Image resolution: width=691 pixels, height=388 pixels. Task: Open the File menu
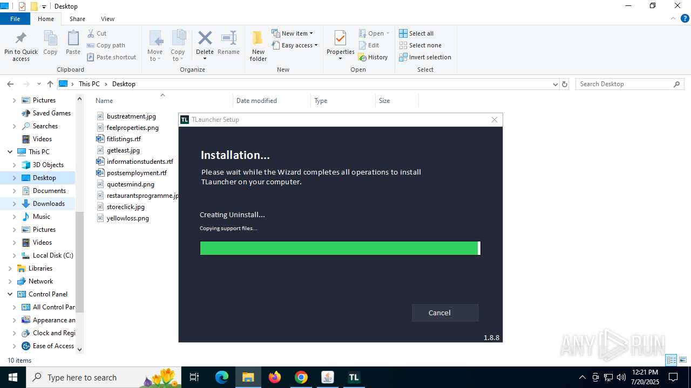[15, 19]
